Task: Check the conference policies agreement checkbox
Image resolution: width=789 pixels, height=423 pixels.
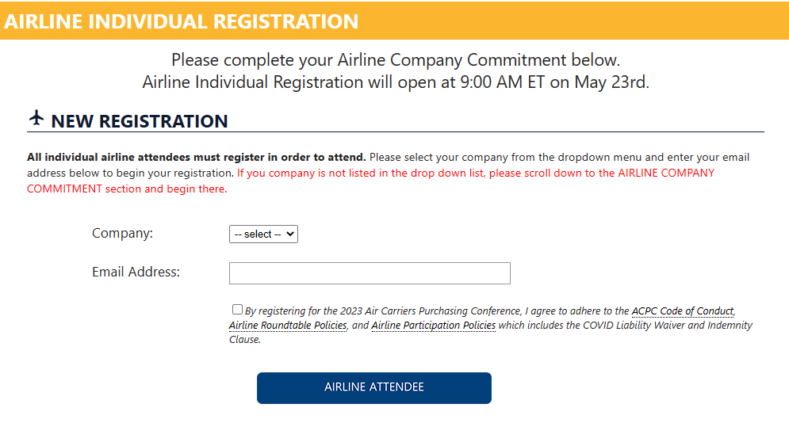Action: click(x=238, y=310)
